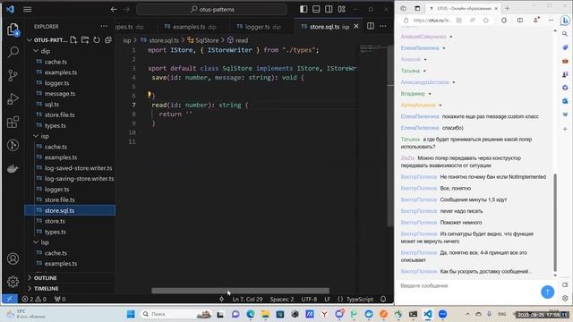Toggle the secondary side bar
The image size is (573, 322).
(x=329, y=9)
